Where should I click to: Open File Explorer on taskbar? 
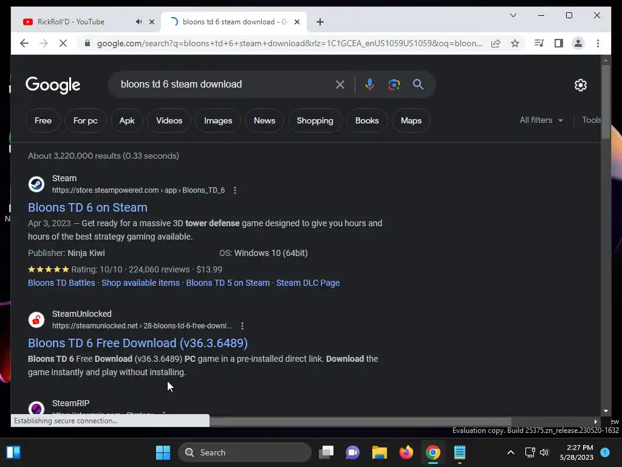pos(379,452)
